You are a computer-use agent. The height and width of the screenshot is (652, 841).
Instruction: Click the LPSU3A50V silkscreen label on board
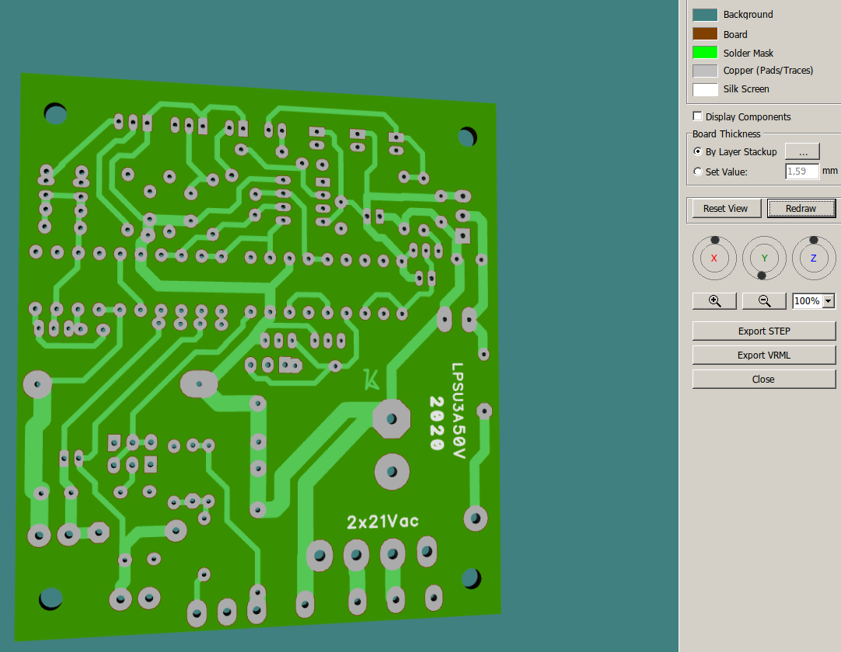[458, 411]
